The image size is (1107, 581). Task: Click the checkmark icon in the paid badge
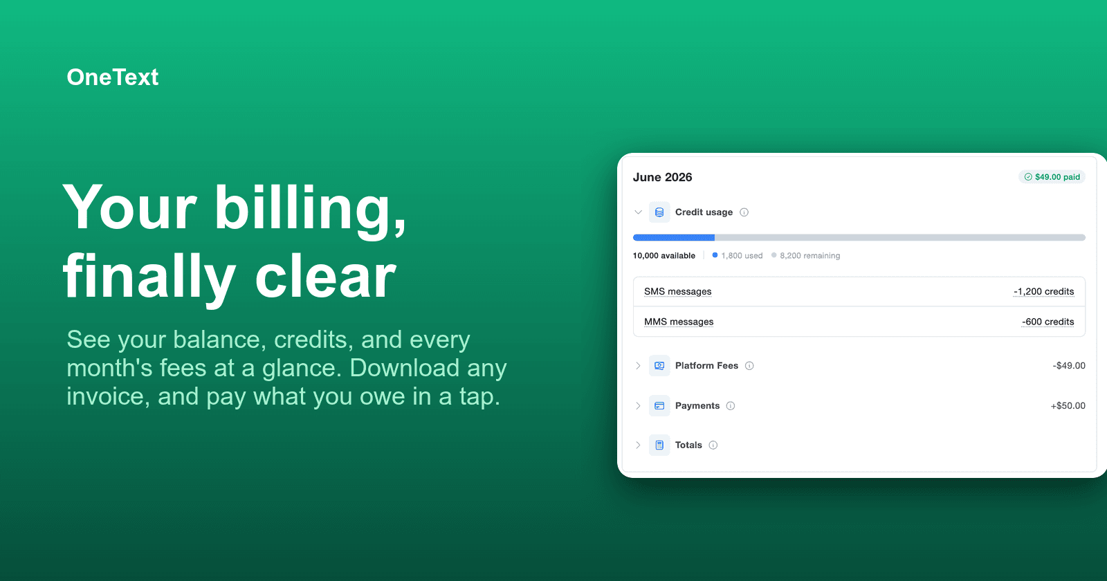1028,177
